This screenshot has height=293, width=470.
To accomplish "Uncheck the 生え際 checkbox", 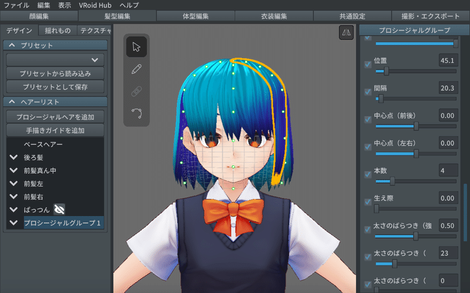I will pyautogui.click(x=368, y=202).
